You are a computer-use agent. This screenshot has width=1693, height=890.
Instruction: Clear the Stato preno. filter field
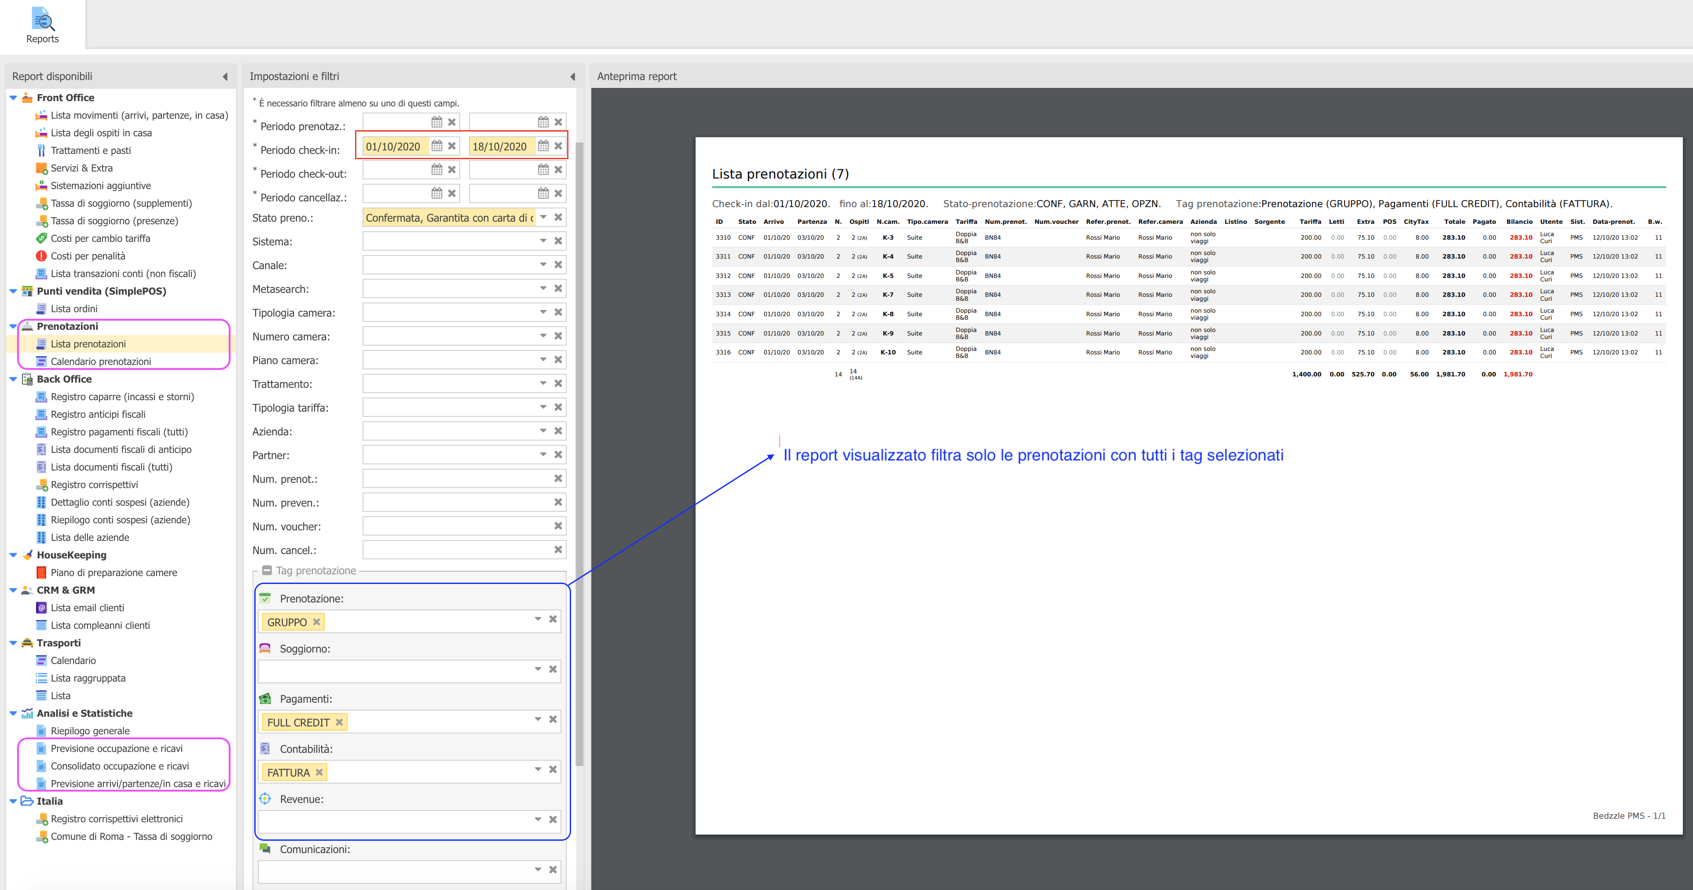tap(558, 217)
